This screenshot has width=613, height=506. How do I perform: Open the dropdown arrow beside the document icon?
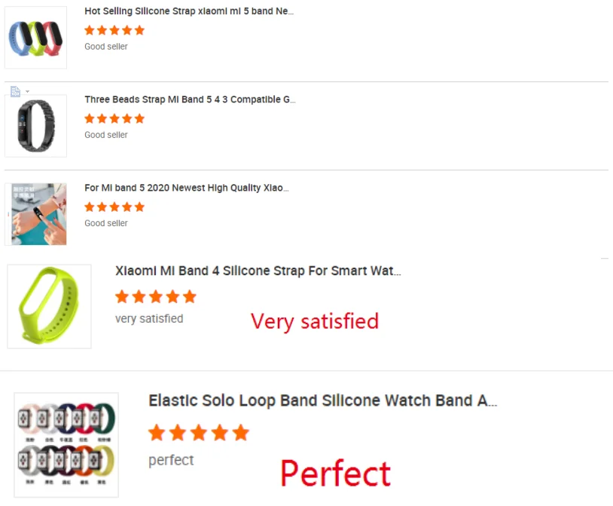click(28, 91)
